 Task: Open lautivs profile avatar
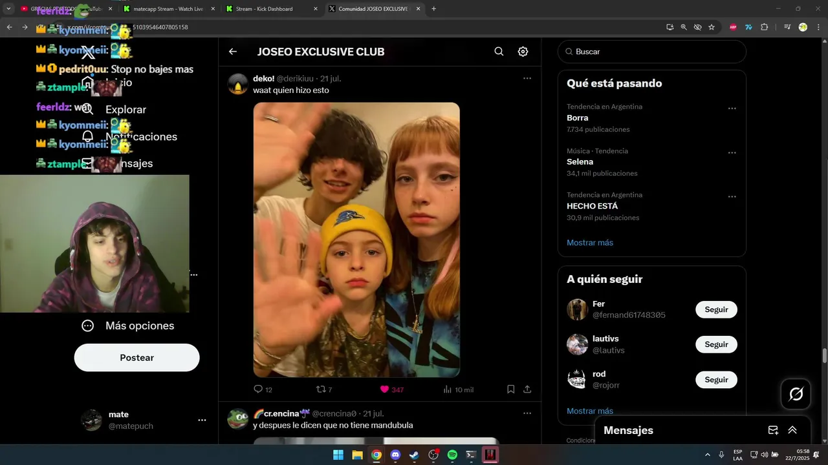[x=577, y=344]
